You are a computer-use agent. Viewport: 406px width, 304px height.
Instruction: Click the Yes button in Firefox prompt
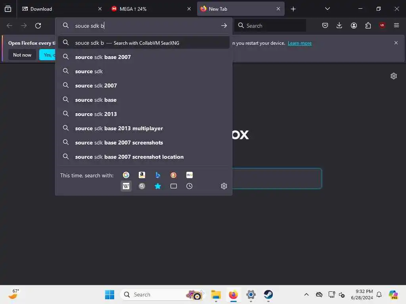coord(48,55)
